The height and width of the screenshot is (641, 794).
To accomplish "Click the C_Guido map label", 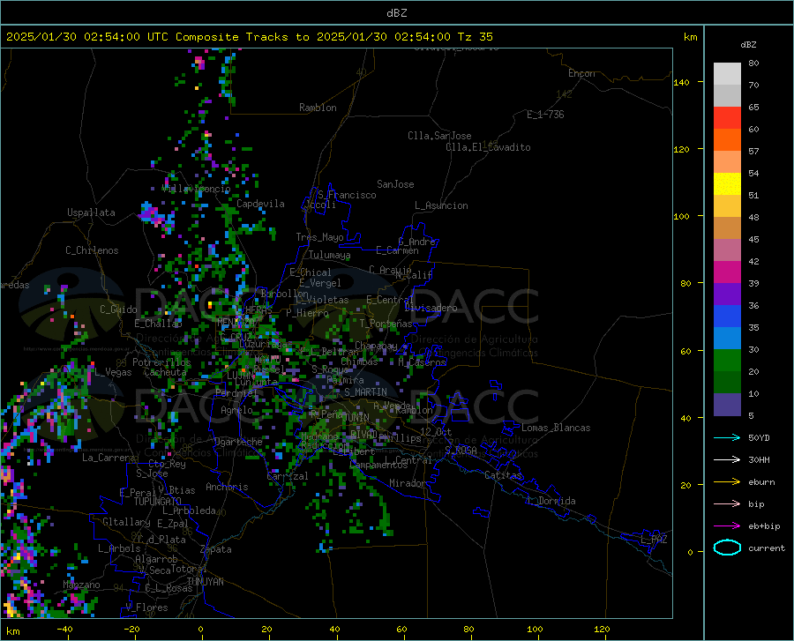I will [118, 309].
